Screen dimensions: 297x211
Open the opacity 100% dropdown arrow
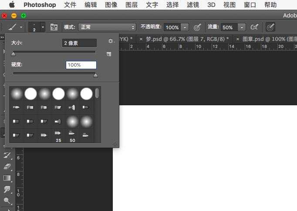pyautogui.click(x=185, y=27)
